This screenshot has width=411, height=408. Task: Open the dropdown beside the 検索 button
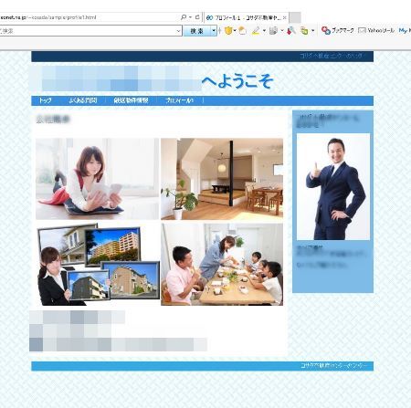tap(214, 31)
